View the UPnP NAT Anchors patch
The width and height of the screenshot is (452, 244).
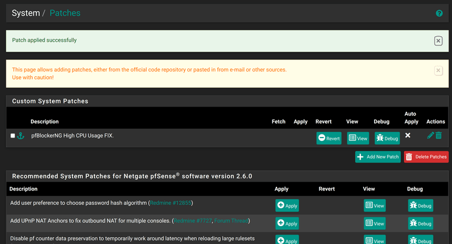click(x=375, y=223)
